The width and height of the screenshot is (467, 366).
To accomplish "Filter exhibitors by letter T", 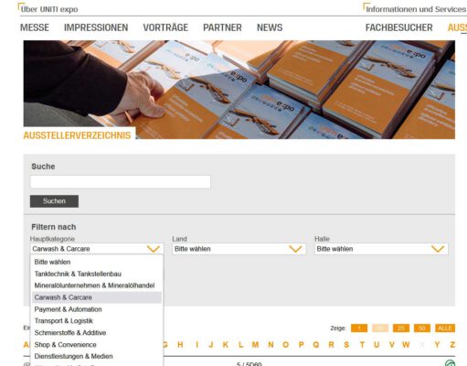I will click(x=362, y=345).
